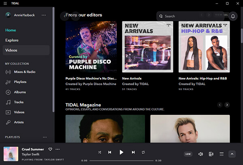Image resolution: width=243 pixels, height=165 pixels.
Task: Open Playlists section more options
Action: [x=45, y=137]
